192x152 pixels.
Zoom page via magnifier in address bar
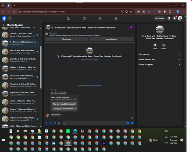(x=122, y=12)
